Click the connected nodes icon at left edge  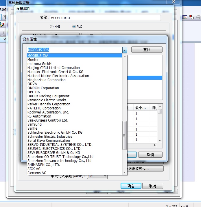(2, 24)
